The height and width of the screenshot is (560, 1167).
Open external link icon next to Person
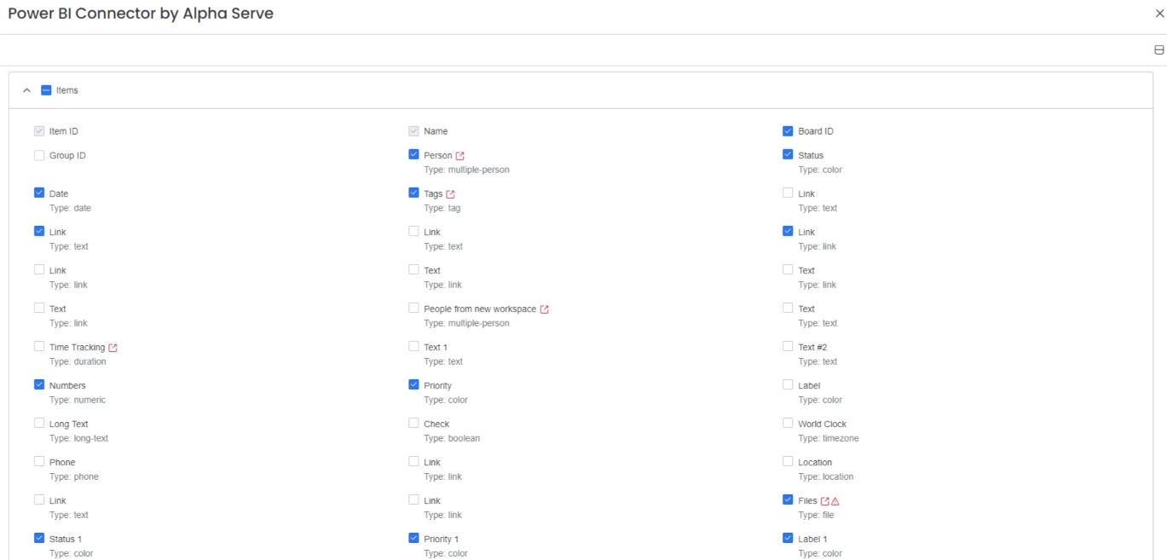click(x=460, y=156)
